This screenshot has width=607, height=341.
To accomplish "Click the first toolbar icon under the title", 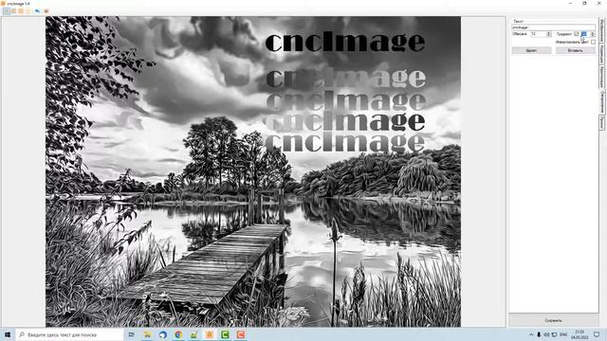I will pyautogui.click(x=7, y=11).
